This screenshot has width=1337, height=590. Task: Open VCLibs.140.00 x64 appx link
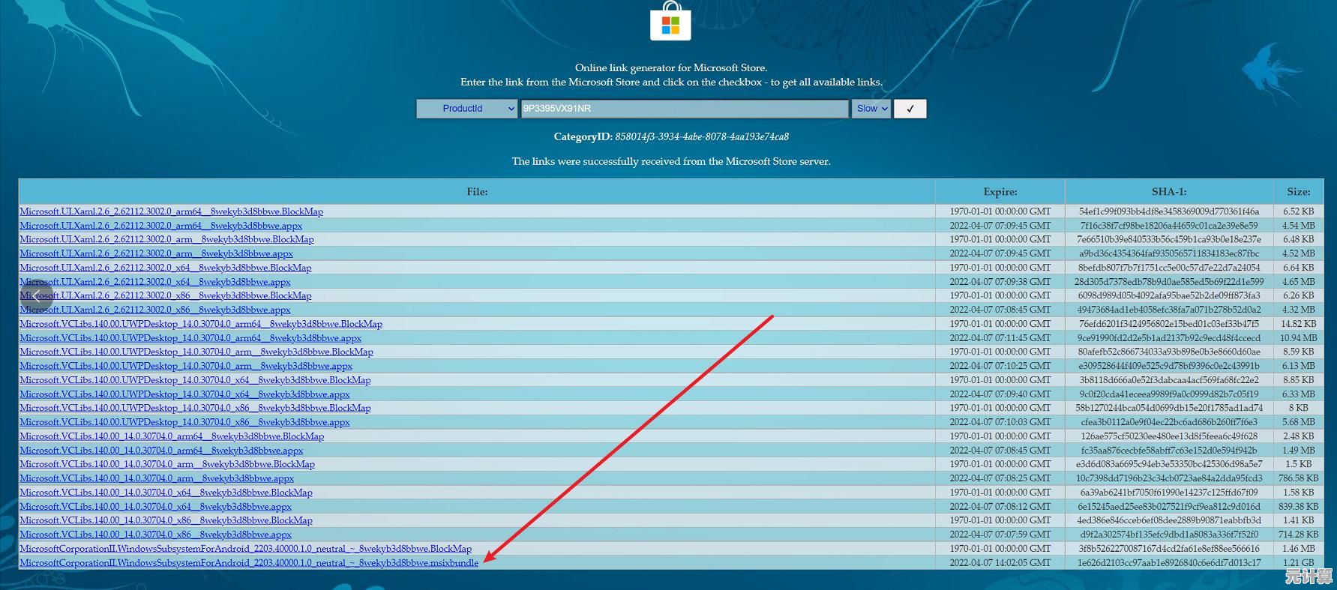(156, 507)
